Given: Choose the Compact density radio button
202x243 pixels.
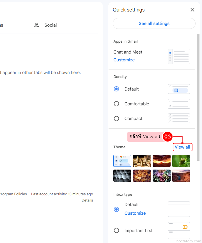Looking at the screenshot, I should (116, 119).
